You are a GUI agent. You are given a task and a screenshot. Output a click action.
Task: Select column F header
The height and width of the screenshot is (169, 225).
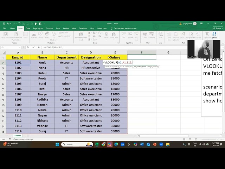pyautogui.click(x=142, y=52)
